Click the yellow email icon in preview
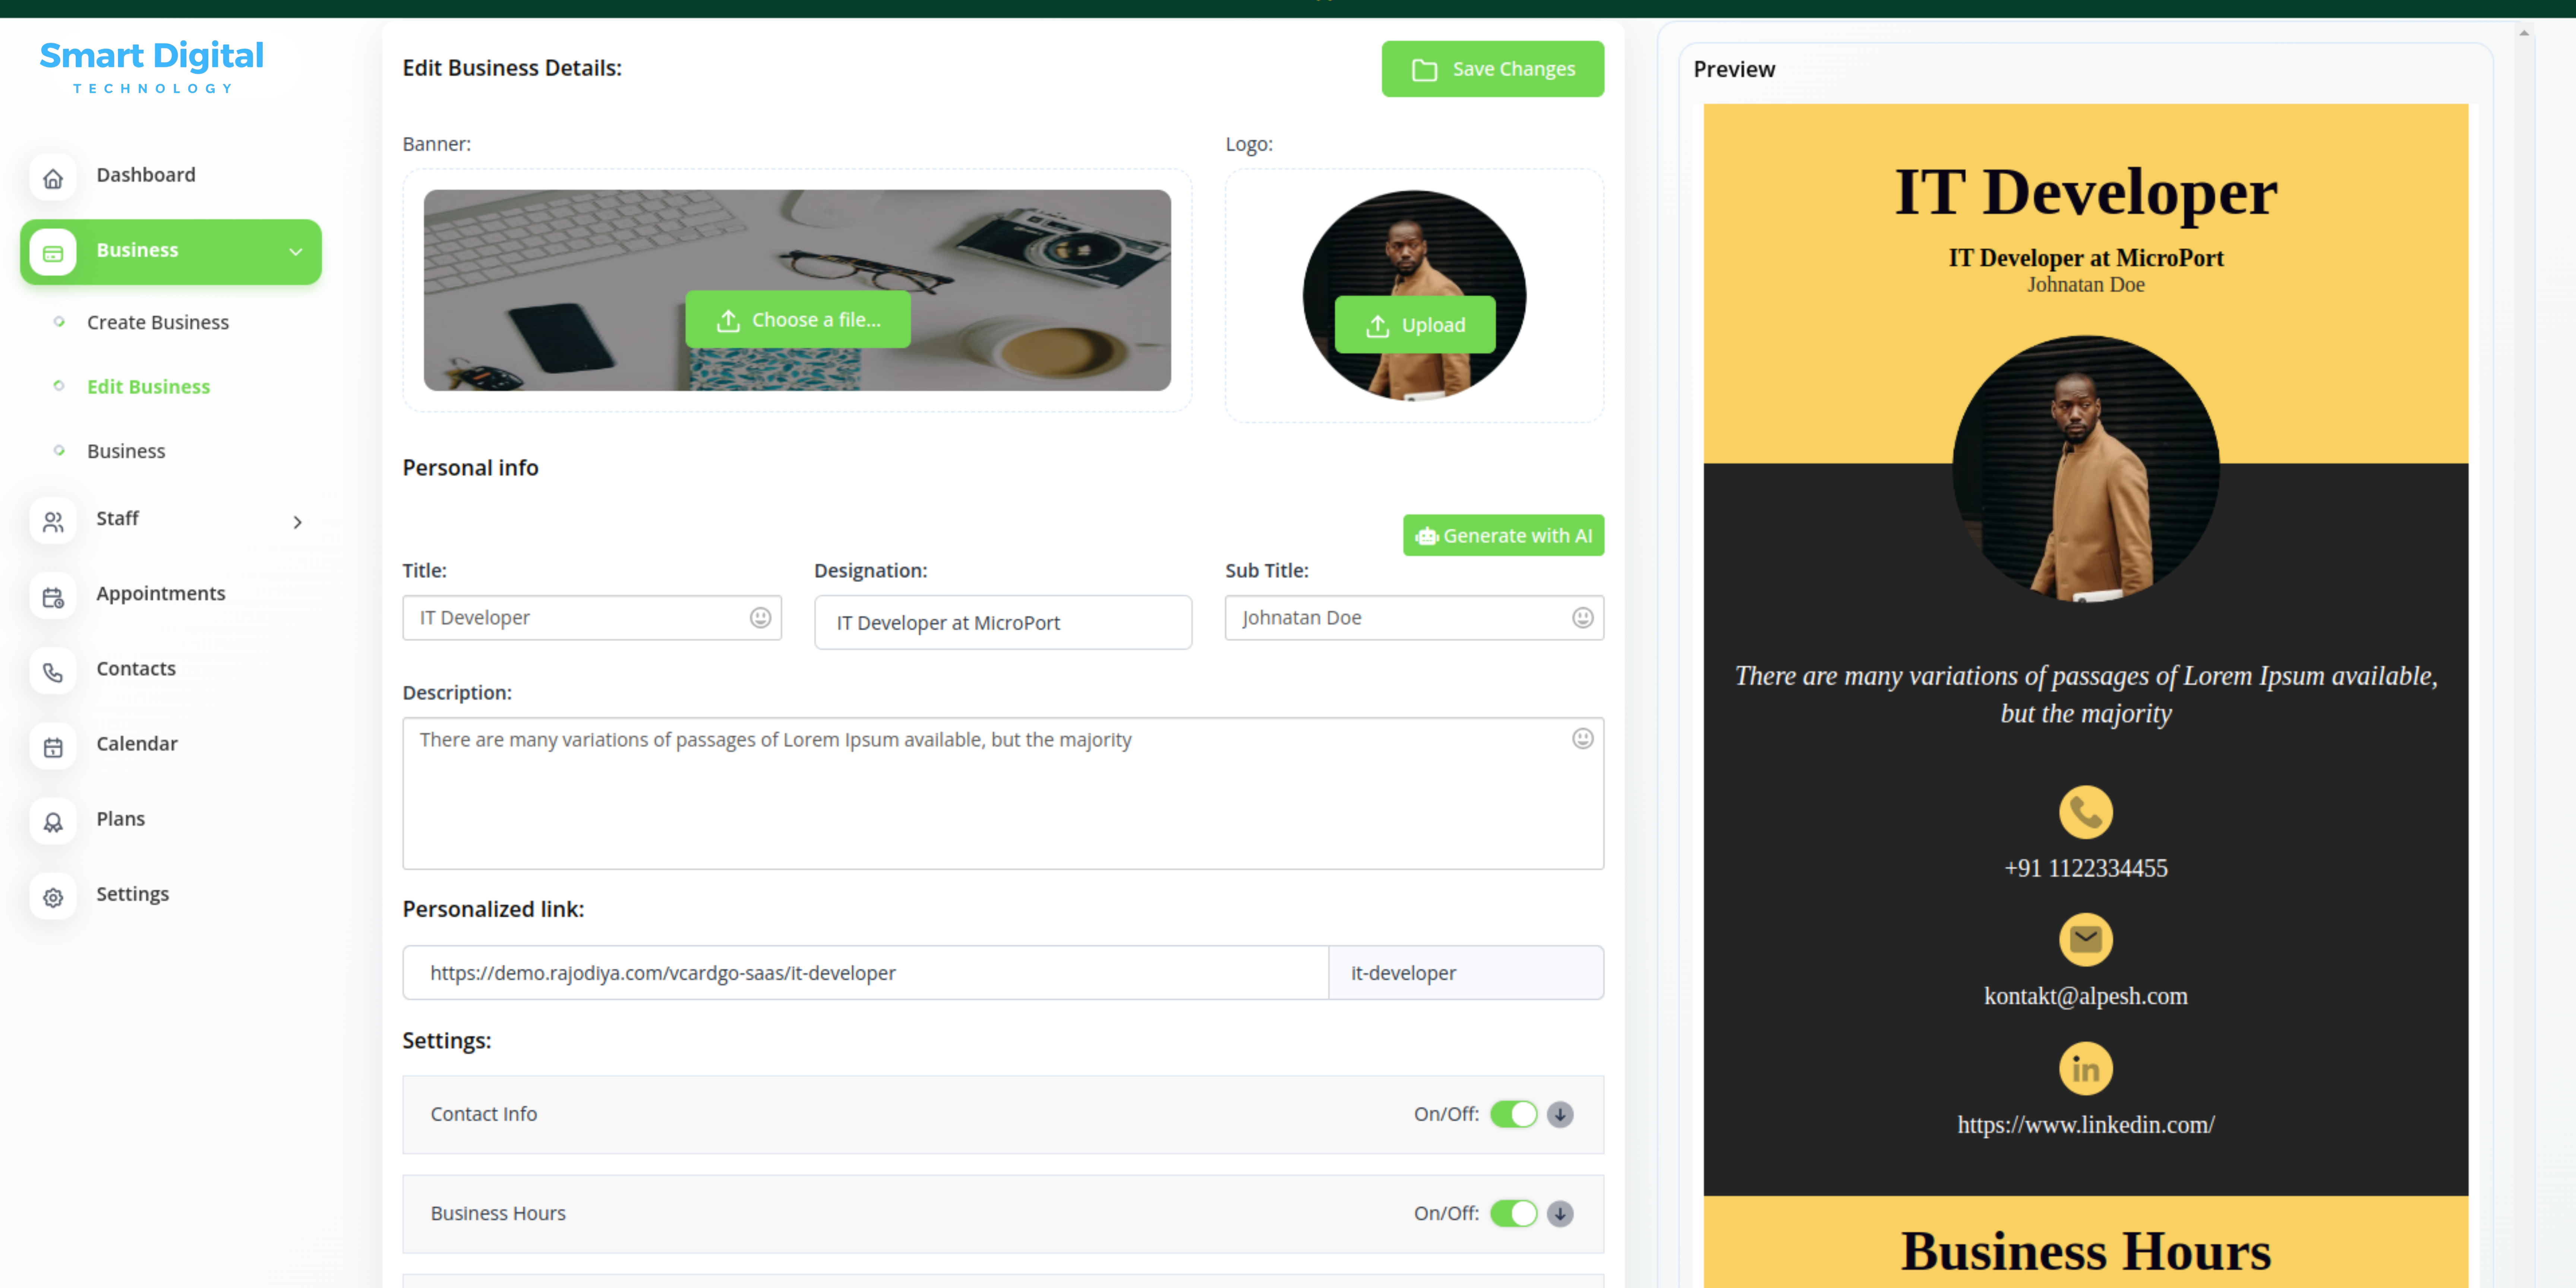This screenshot has width=2576, height=1288. coord(2085,939)
